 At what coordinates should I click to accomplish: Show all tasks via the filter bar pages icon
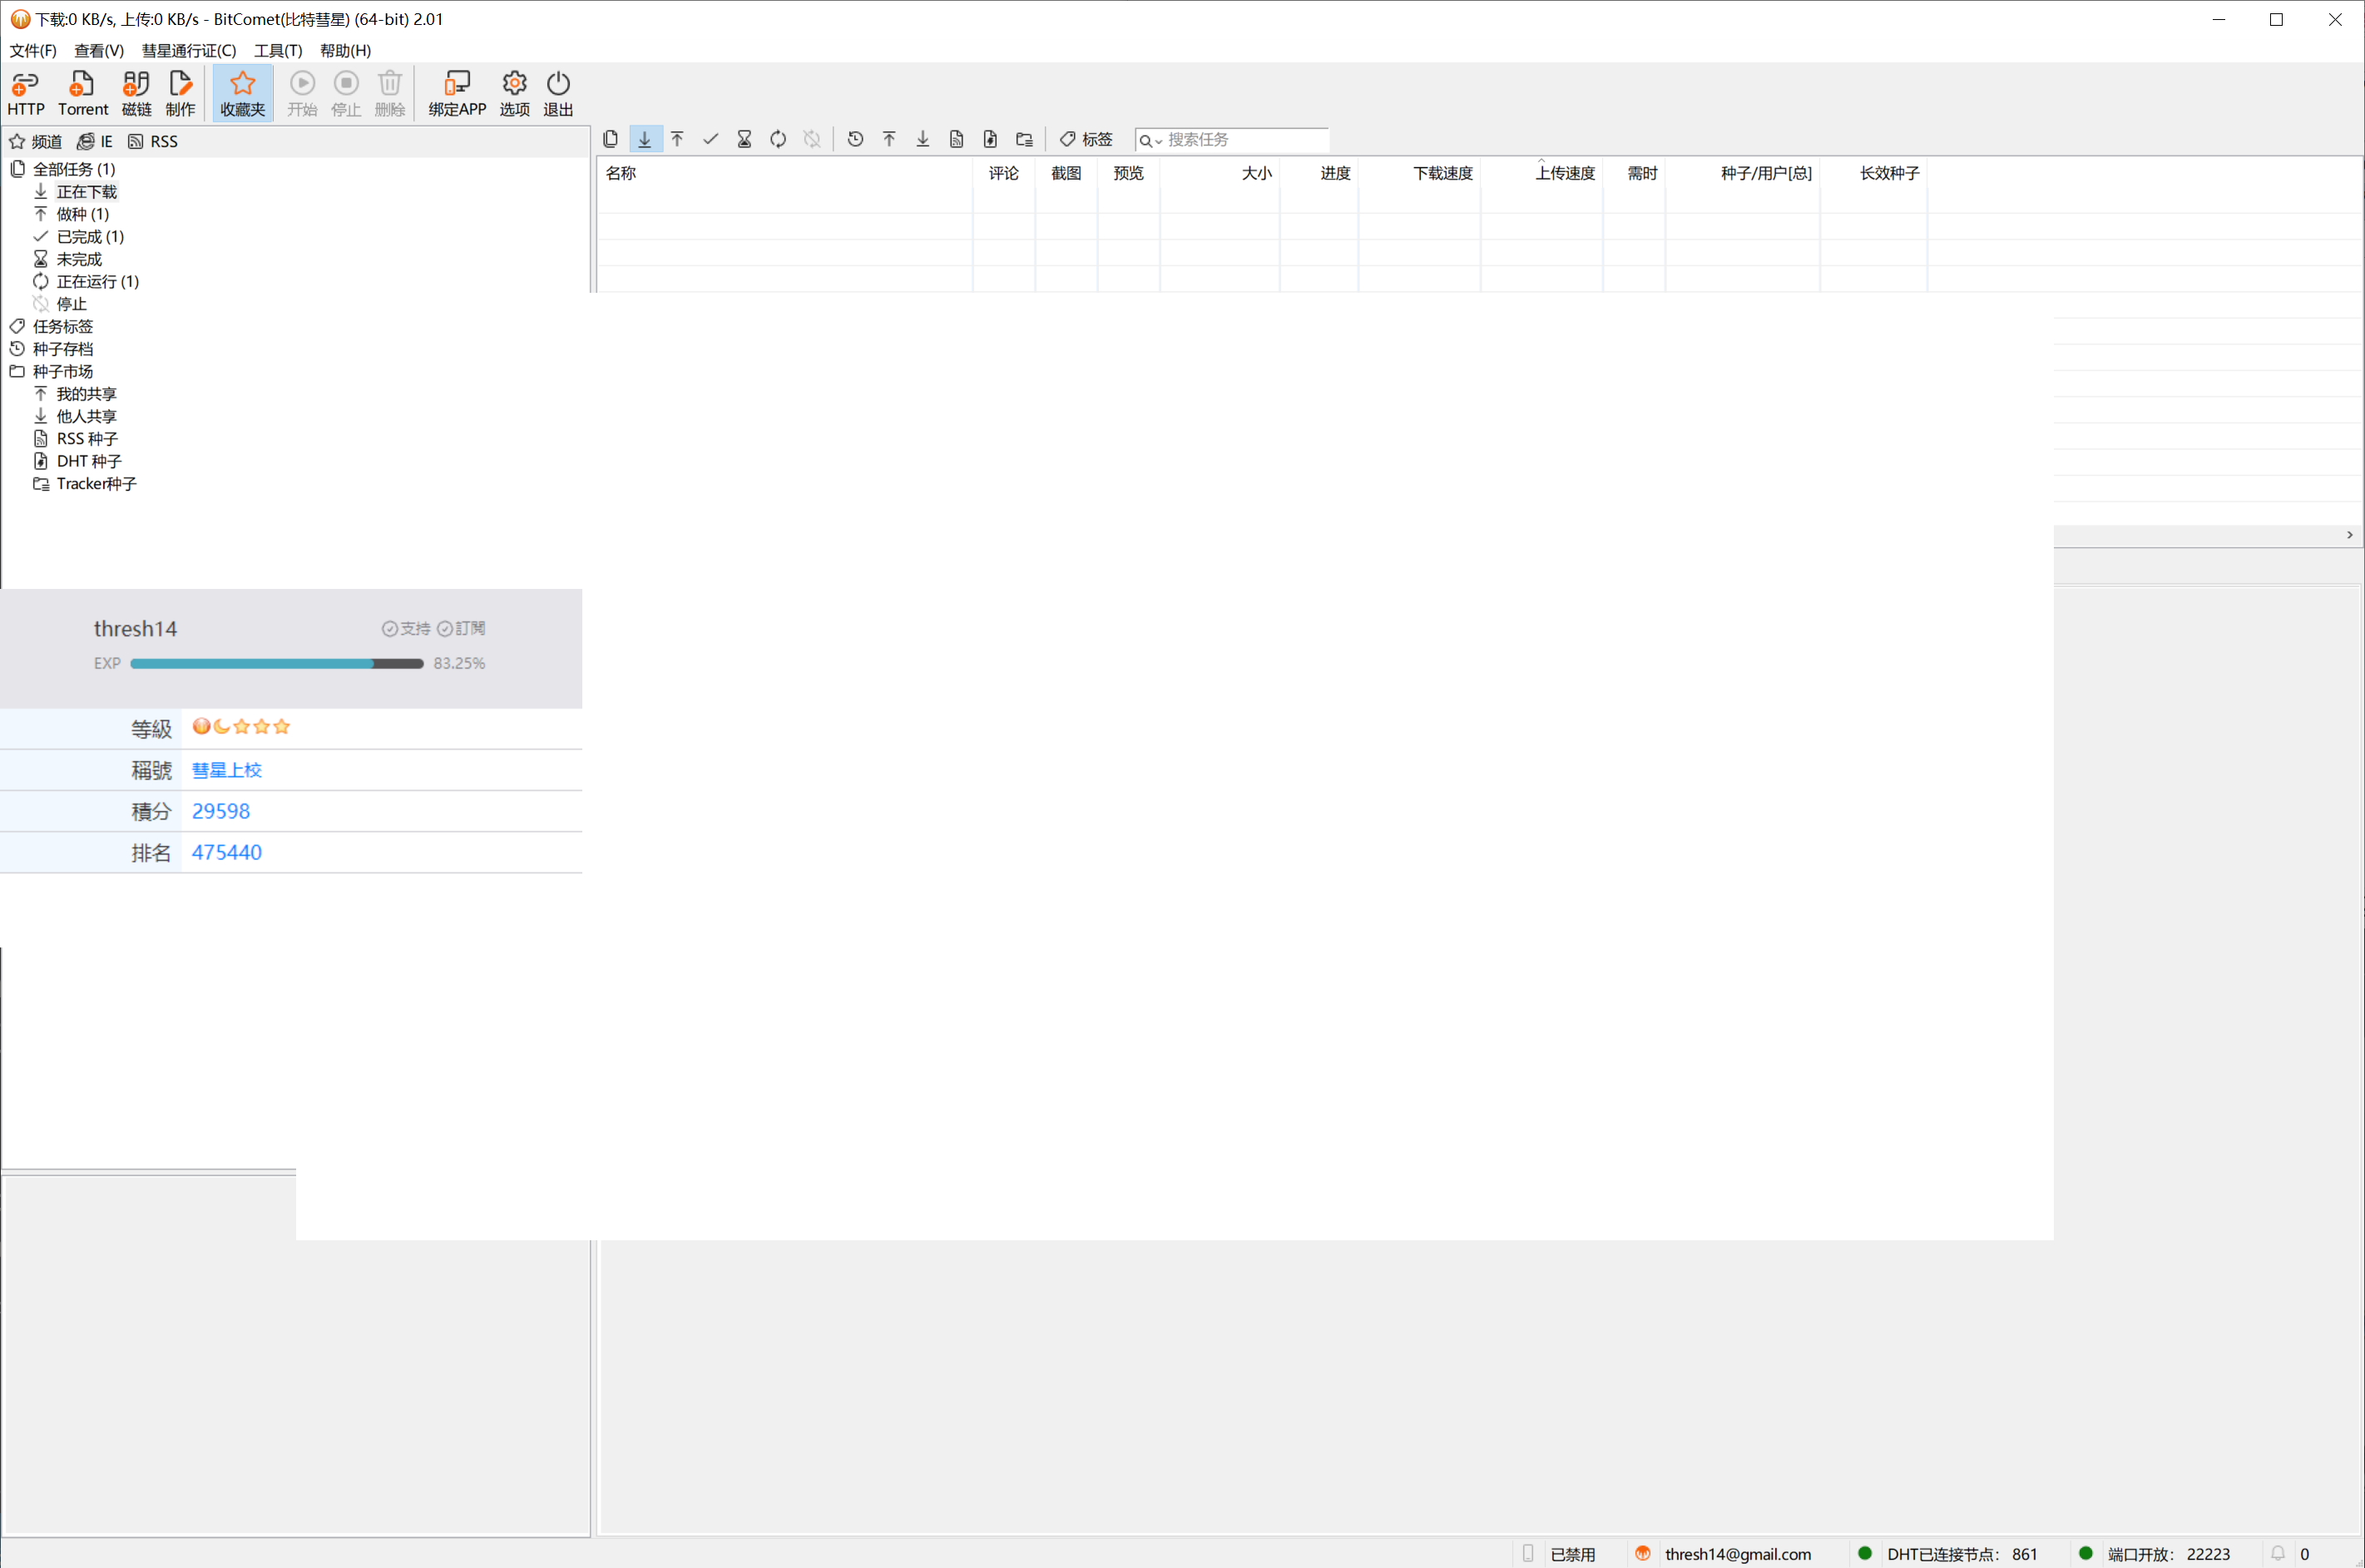click(610, 139)
